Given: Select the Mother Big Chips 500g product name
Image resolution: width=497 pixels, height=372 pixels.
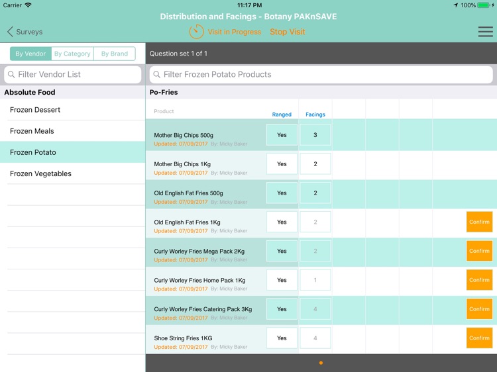Looking at the screenshot, I should coord(184,135).
